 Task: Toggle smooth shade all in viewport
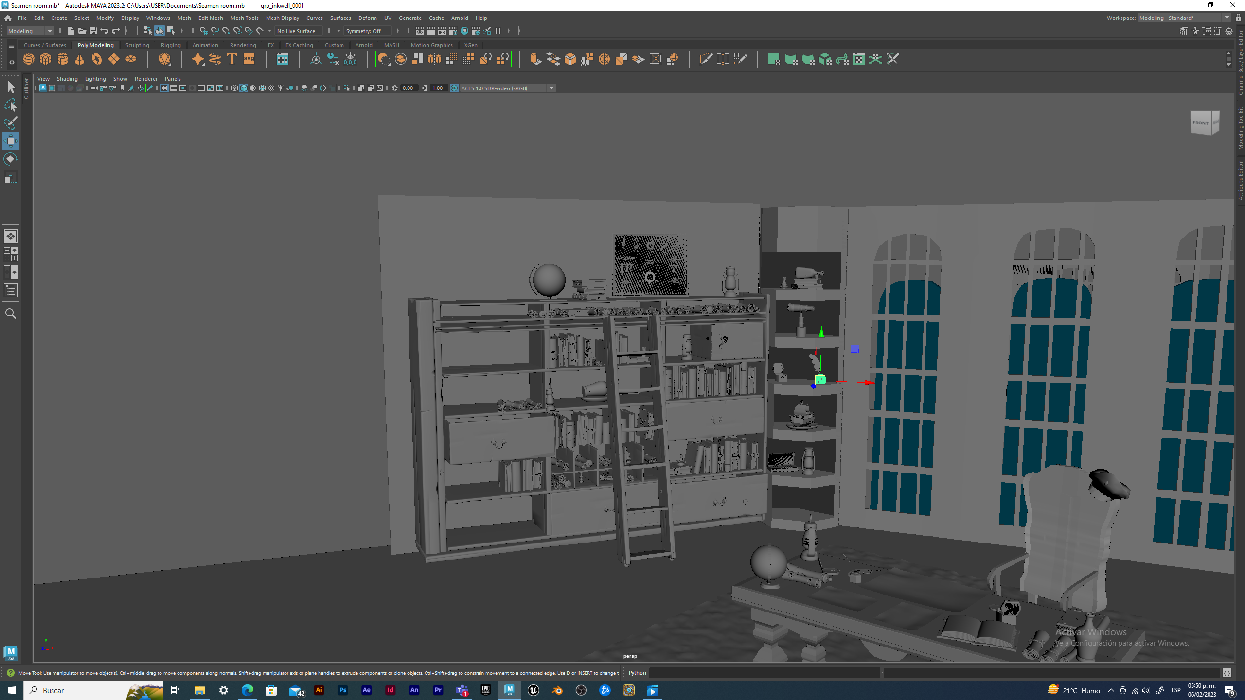[x=244, y=88]
